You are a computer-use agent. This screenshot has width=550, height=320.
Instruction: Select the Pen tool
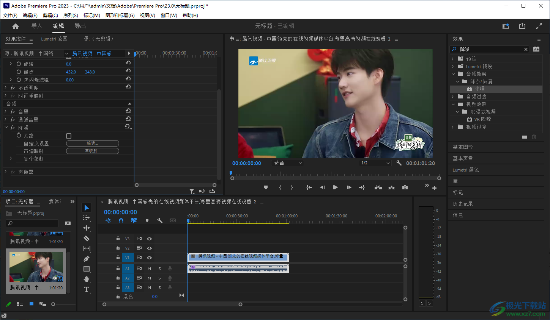click(x=87, y=259)
